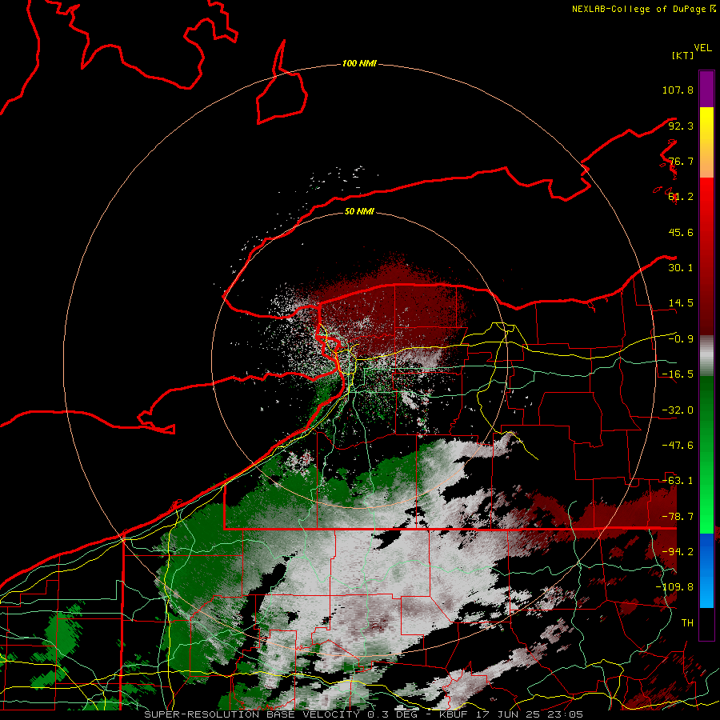Select the 14.5 velocity scale value
720x720 pixels.
tap(681, 303)
